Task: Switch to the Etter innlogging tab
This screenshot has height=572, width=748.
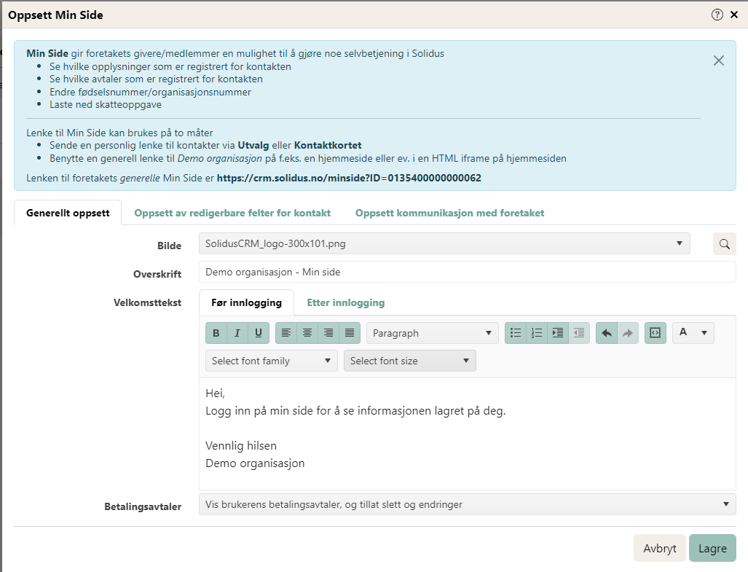Action: coord(345,302)
